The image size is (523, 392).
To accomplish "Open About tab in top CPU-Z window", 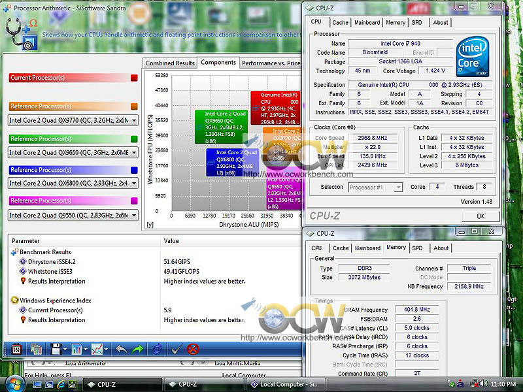I will [x=440, y=22].
